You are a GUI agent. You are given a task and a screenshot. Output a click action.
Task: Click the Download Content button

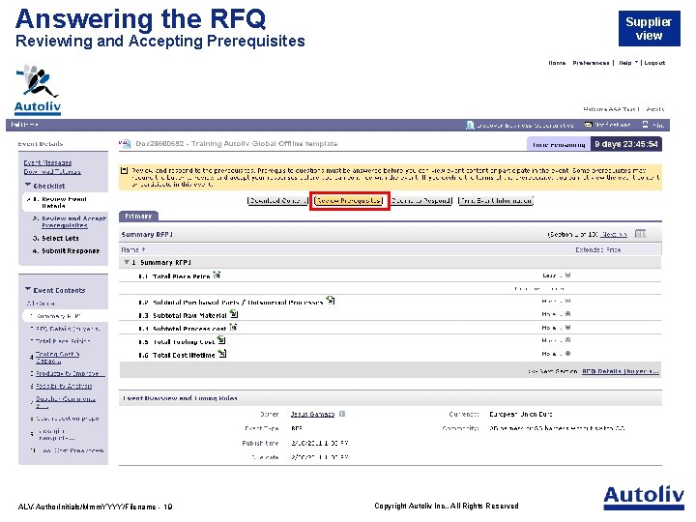(x=277, y=201)
